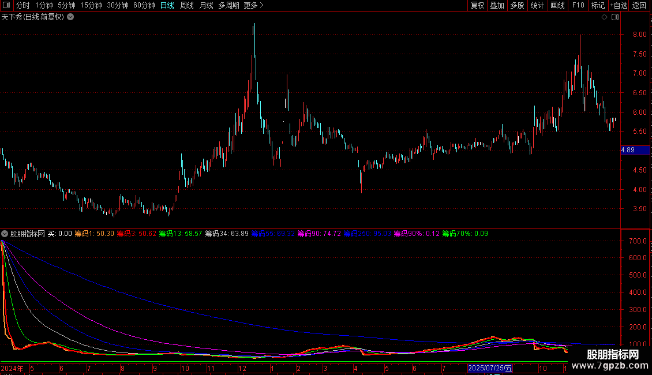Click the 筹码250 indicator label
This screenshot has height=375, width=652.
pos(367,234)
